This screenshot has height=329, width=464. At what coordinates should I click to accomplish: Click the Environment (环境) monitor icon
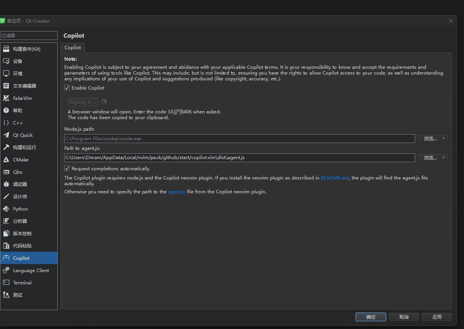point(6,73)
